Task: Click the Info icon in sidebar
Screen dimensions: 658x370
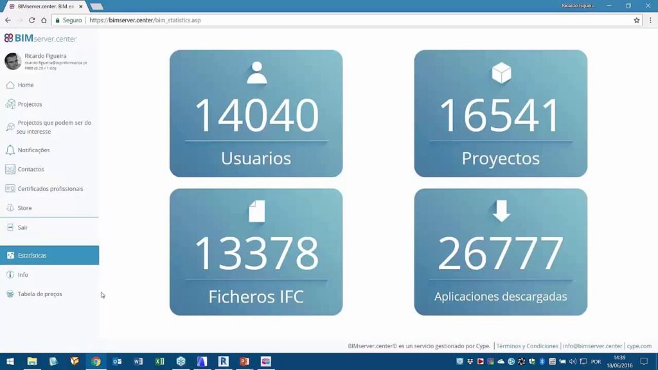Action: [10, 275]
